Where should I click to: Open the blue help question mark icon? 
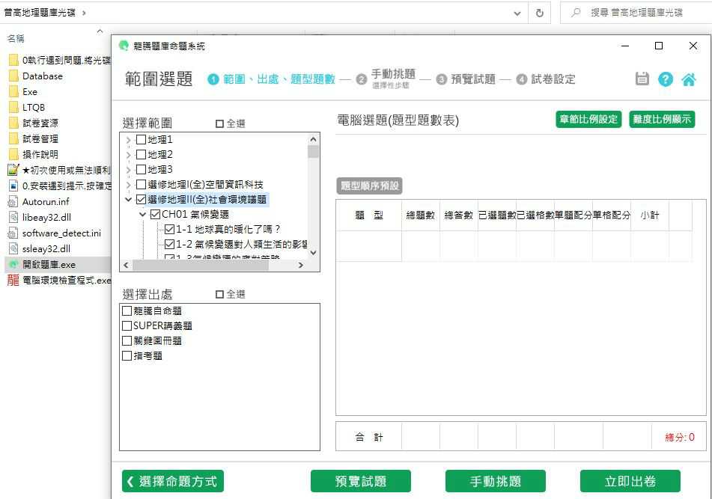[x=666, y=79]
